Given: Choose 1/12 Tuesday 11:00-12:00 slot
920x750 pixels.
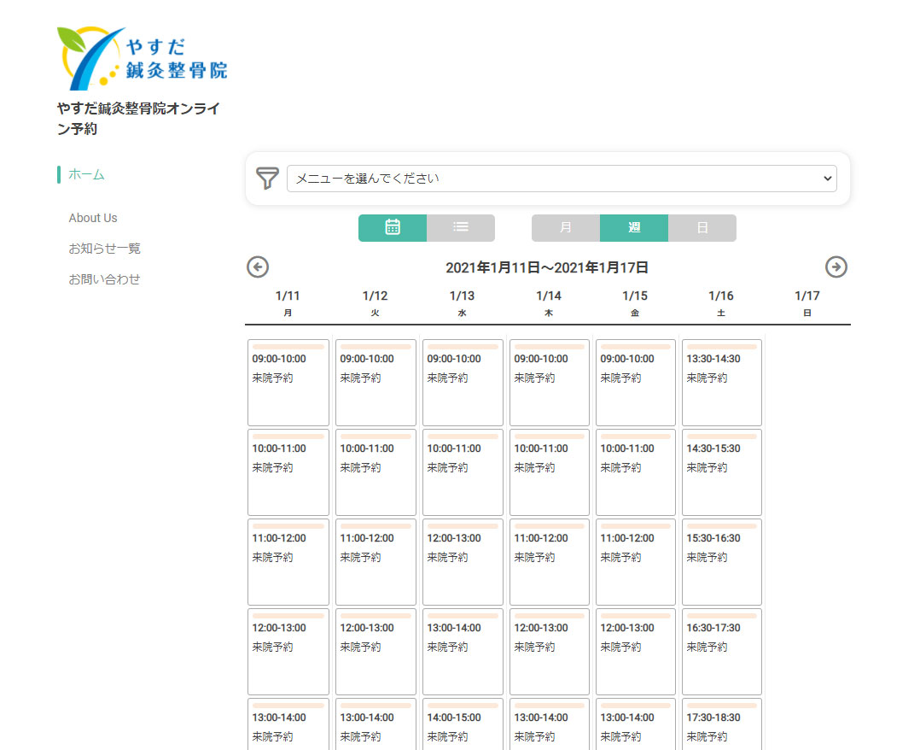Looking at the screenshot, I should tap(376, 561).
